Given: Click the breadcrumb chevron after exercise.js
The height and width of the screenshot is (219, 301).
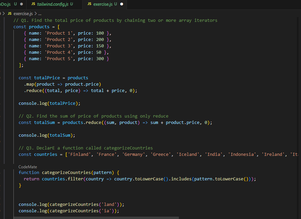Looking at the screenshot, I should [36, 14].
